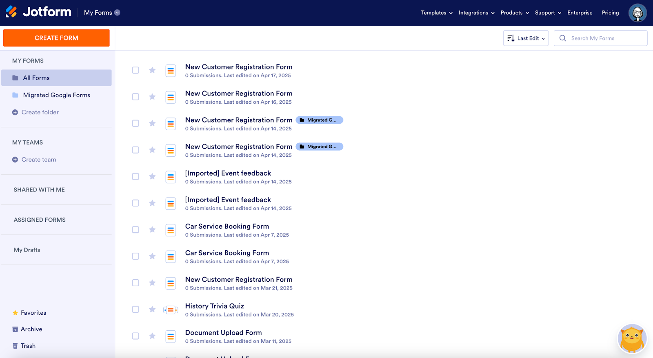The width and height of the screenshot is (653, 358).
Task: Open the Pricing page
Action: [x=610, y=13]
